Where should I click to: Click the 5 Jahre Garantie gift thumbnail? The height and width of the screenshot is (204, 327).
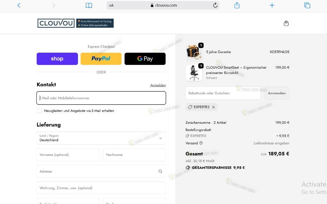click(x=194, y=52)
